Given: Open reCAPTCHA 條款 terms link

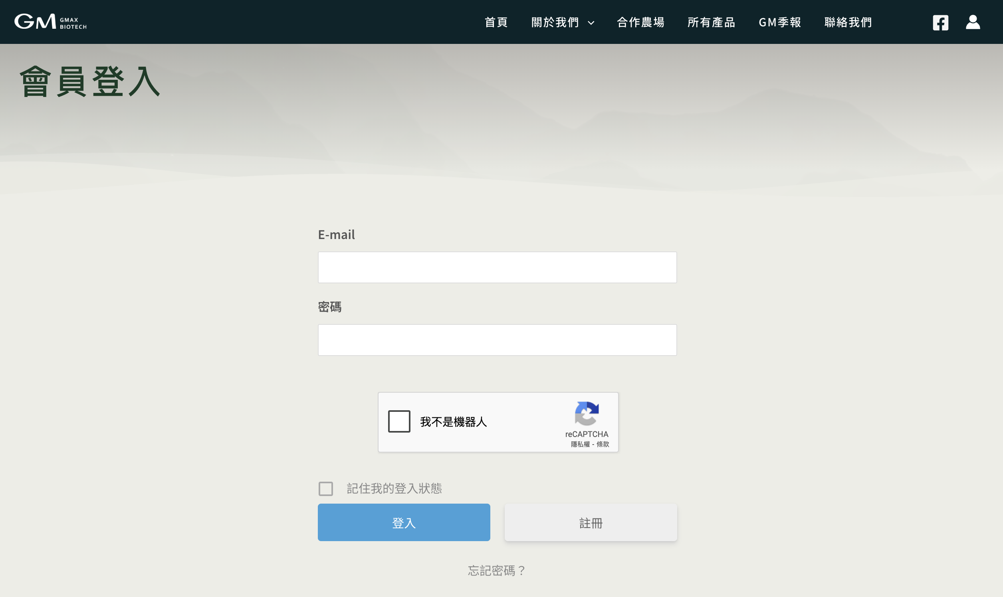Looking at the screenshot, I should tap(603, 444).
